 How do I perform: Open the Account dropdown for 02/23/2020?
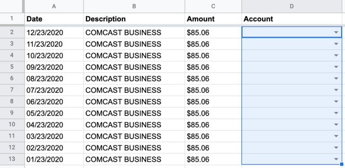point(336,147)
